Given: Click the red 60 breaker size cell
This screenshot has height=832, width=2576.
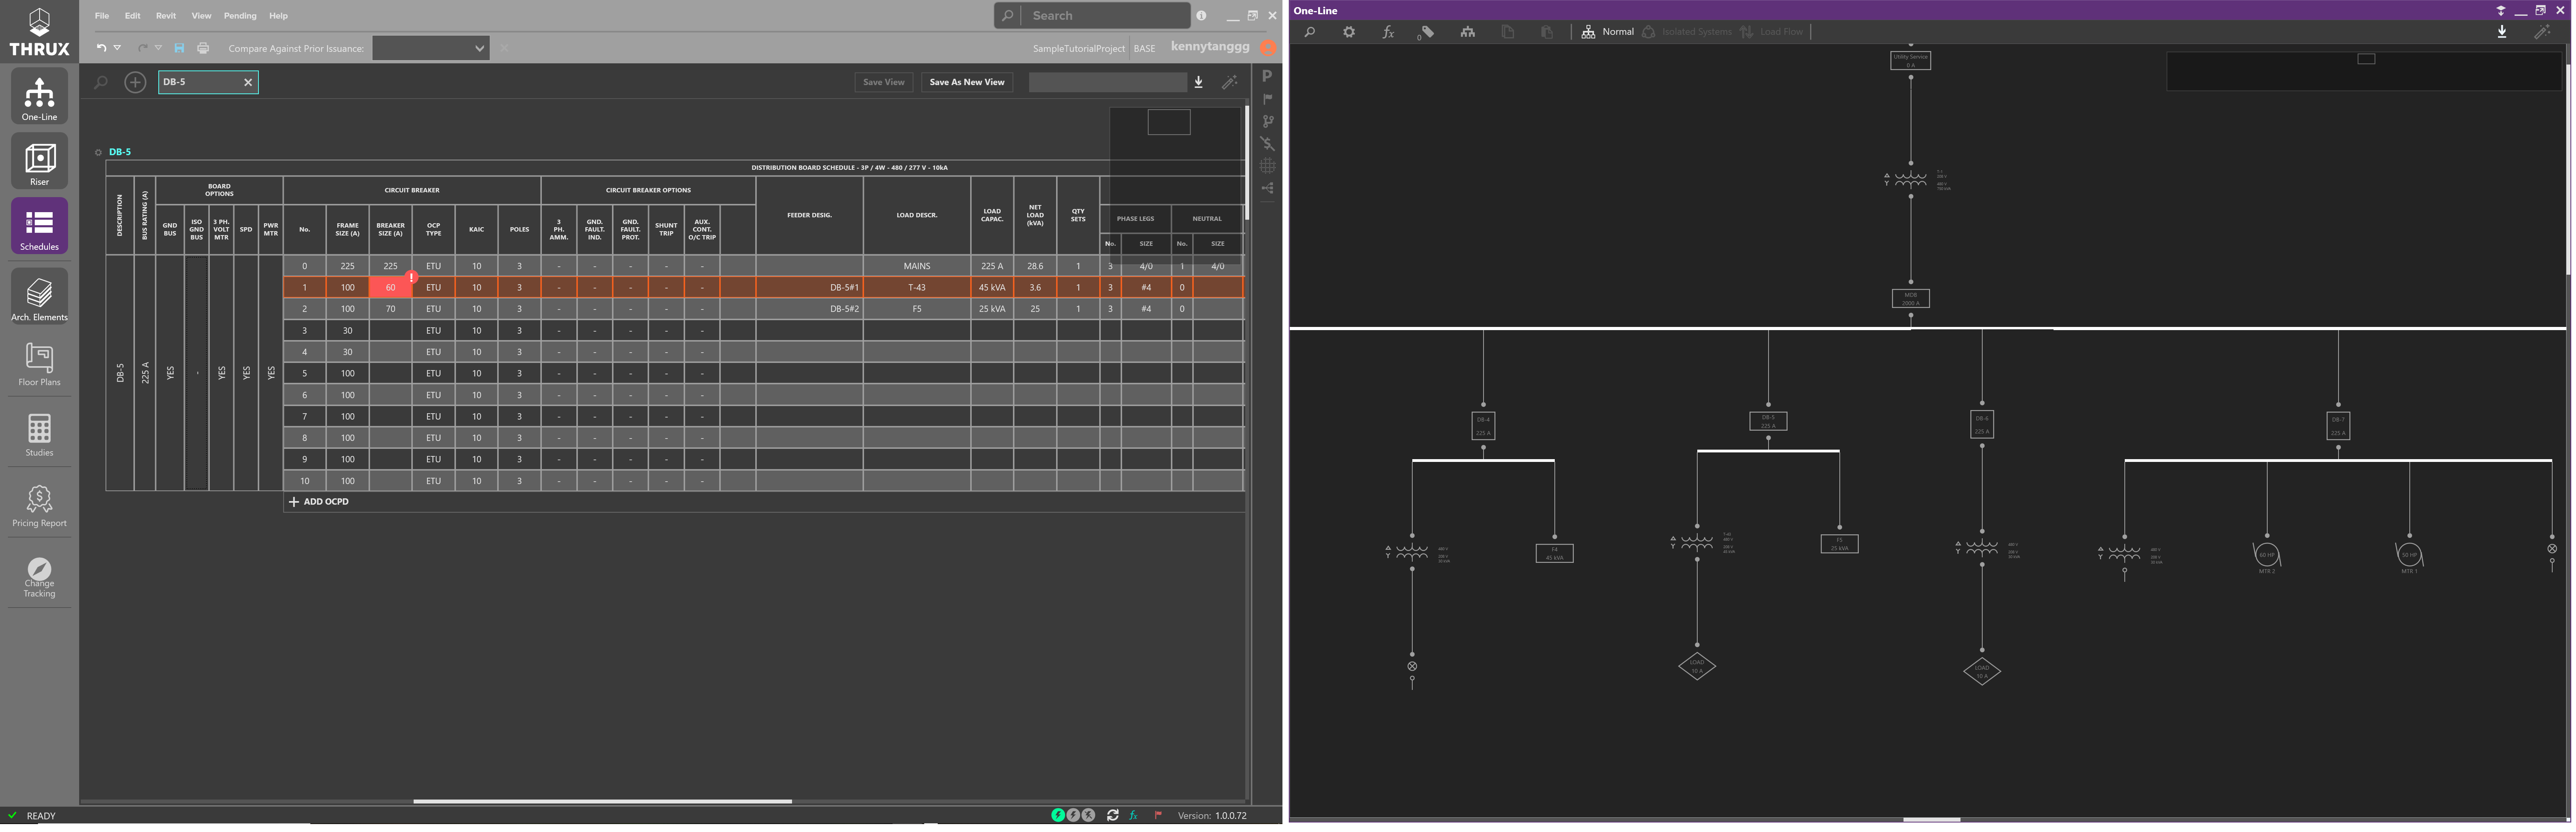Looking at the screenshot, I should click(390, 288).
